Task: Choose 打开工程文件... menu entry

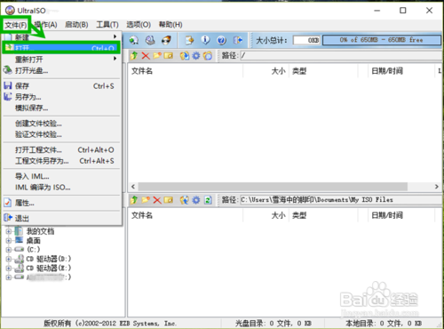Action: (x=62, y=150)
